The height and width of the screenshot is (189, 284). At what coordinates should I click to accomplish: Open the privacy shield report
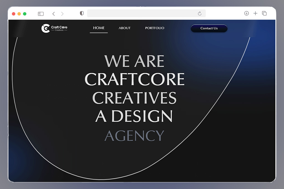82,13
